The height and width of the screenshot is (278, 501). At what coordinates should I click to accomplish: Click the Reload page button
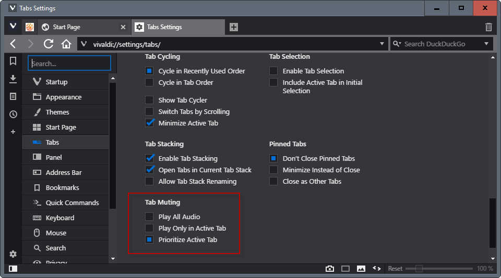pos(49,44)
